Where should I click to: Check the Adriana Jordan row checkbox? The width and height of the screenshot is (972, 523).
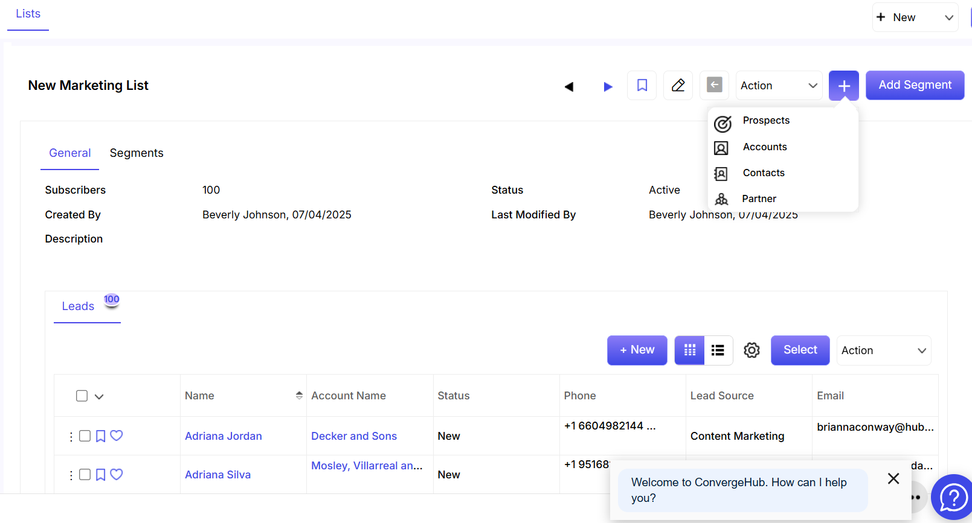[x=85, y=436]
